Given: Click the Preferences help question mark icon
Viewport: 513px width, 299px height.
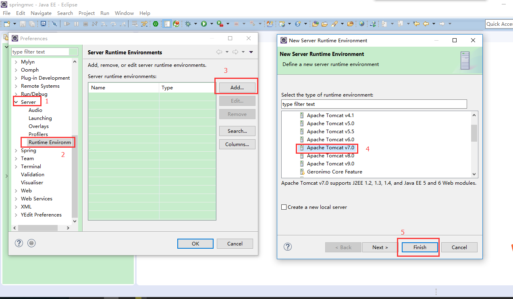Looking at the screenshot, I should click(19, 243).
